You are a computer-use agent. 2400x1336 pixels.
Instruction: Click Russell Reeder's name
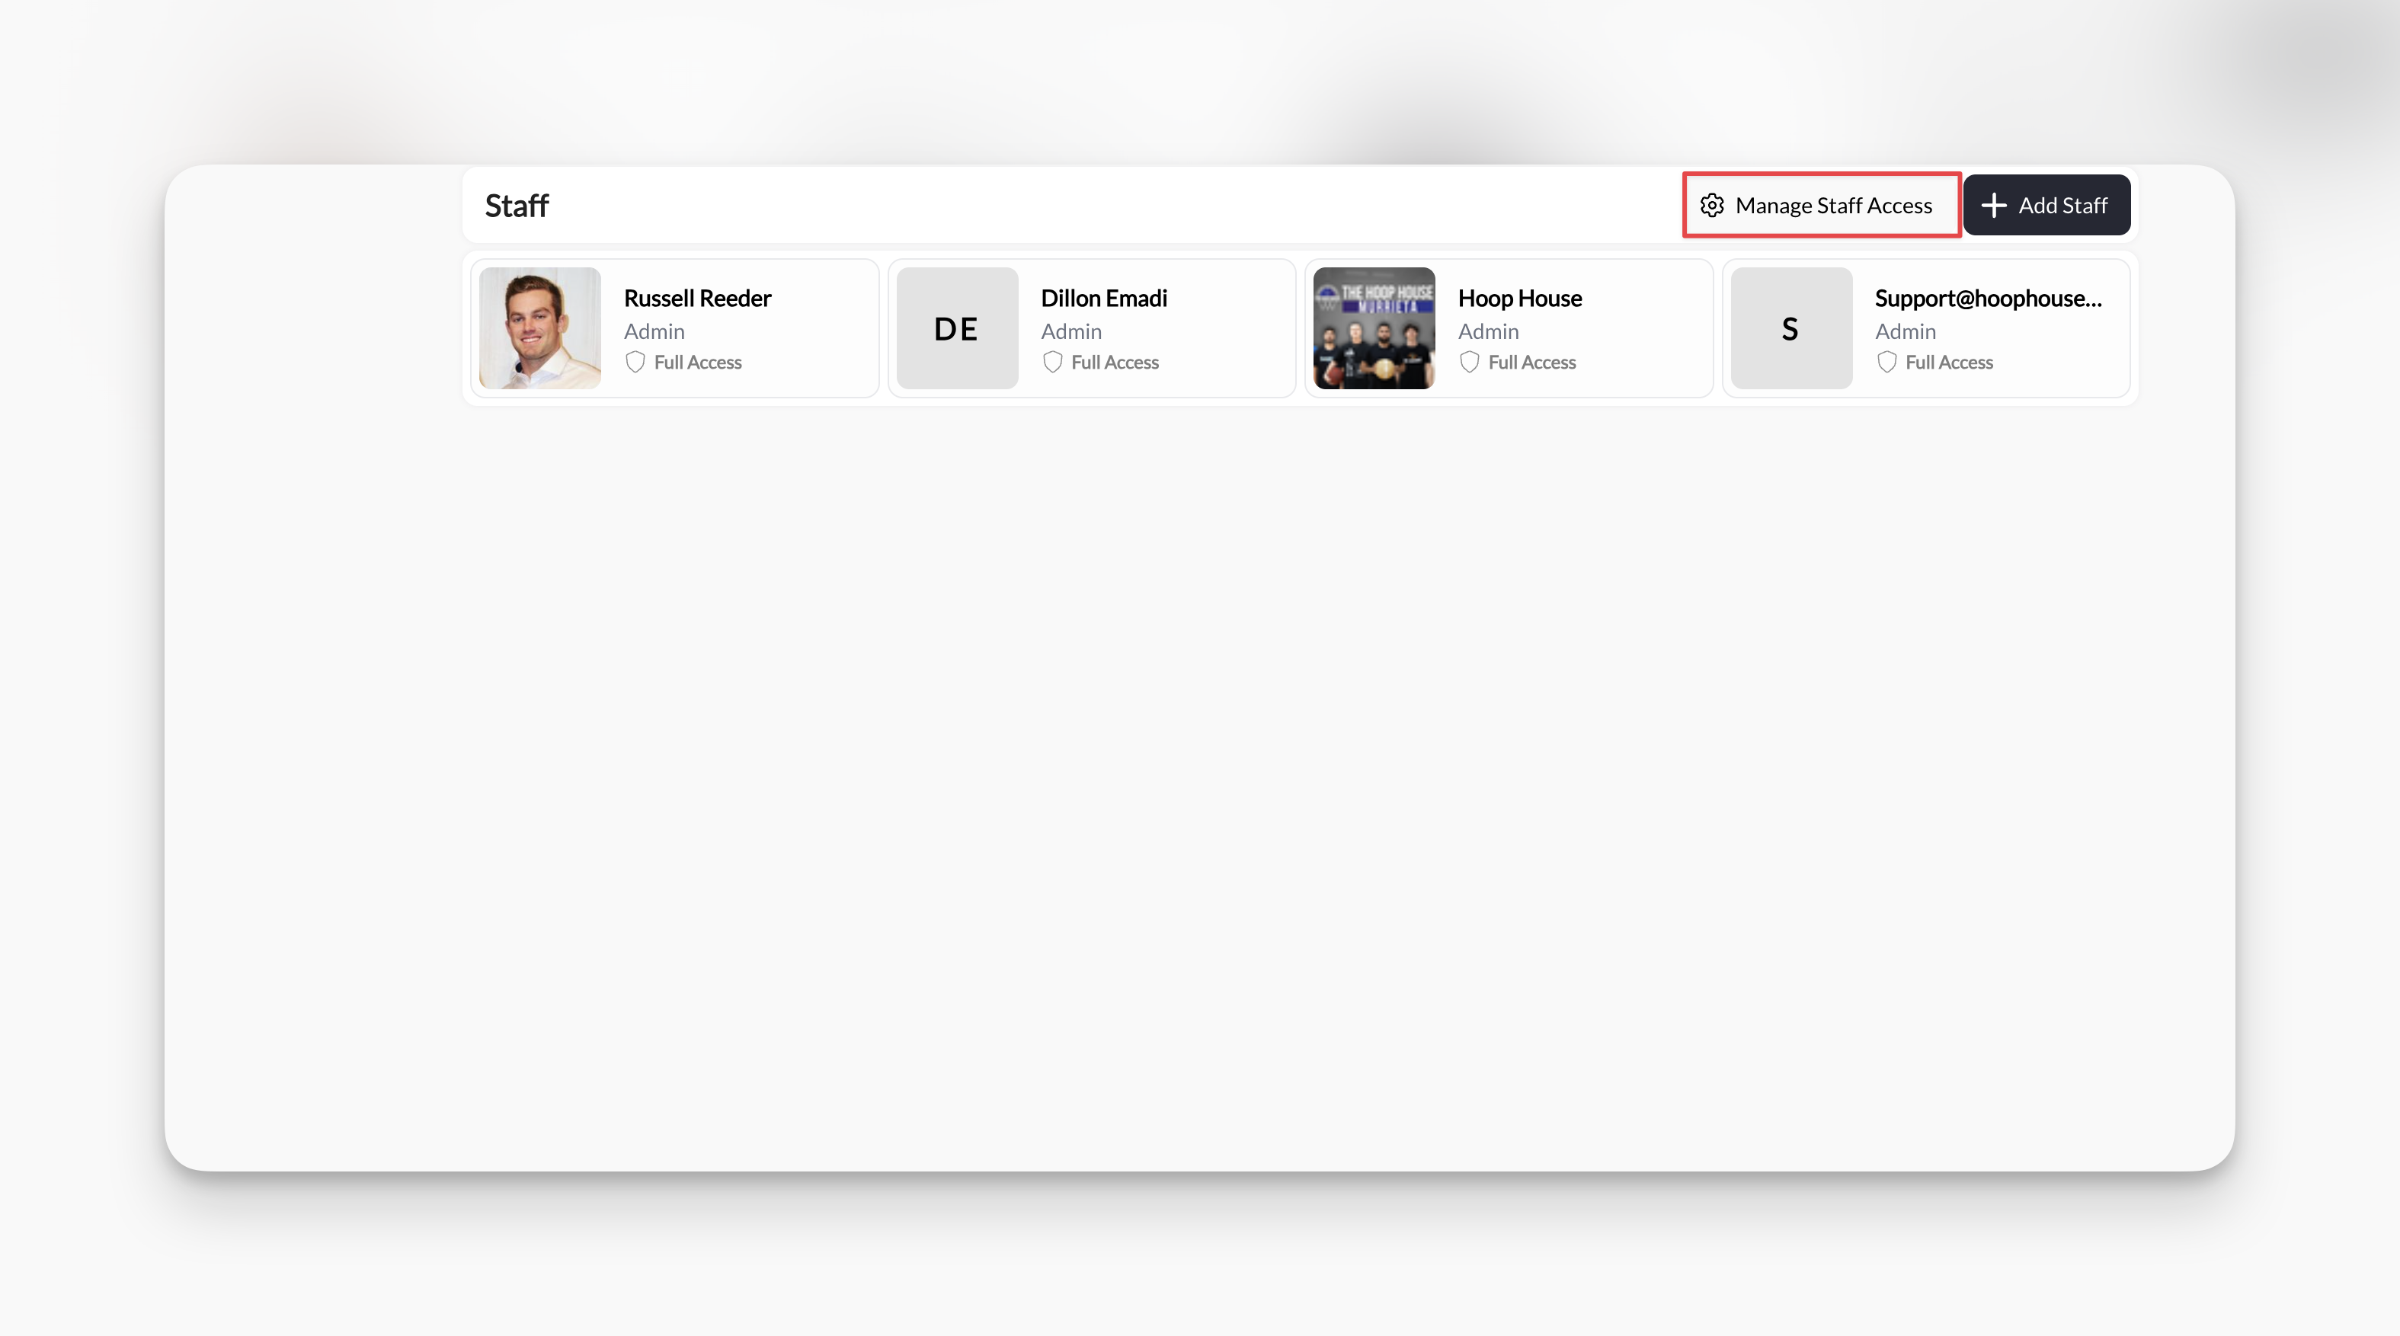tap(697, 298)
